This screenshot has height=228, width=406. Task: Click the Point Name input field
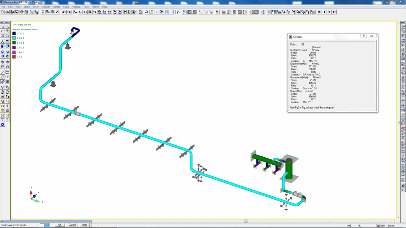click(x=45, y=225)
